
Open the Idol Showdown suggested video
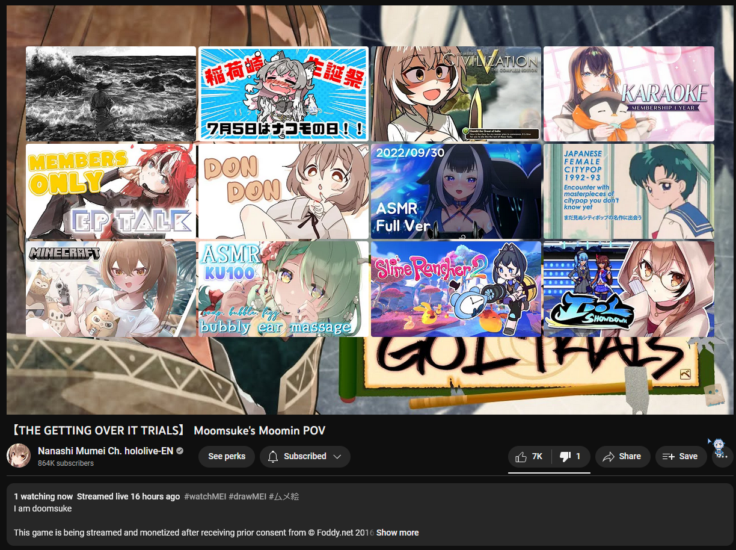click(x=629, y=289)
